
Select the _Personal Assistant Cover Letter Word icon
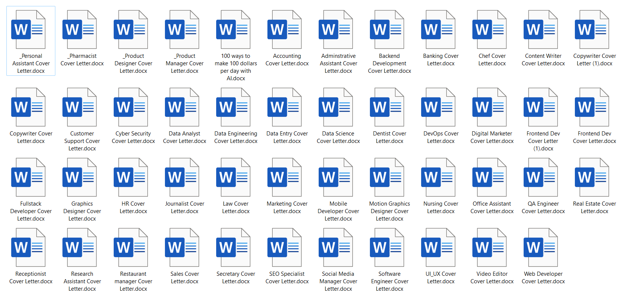tap(28, 29)
